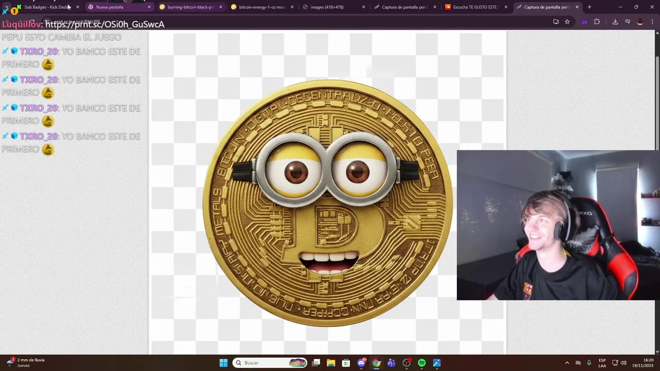Image resolution: width=660 pixels, height=371 pixels.
Task: Click the muted network tray icon
Action: point(578,363)
